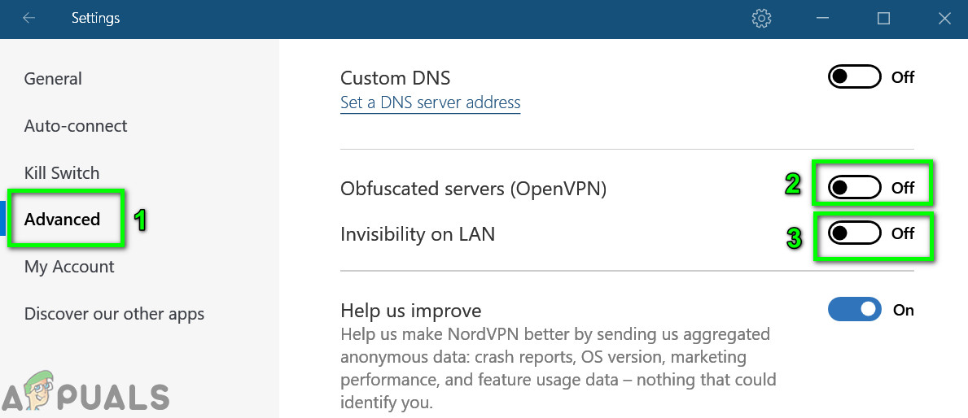Click the Invisibility on LAN label
968x418 pixels.
click(x=418, y=234)
